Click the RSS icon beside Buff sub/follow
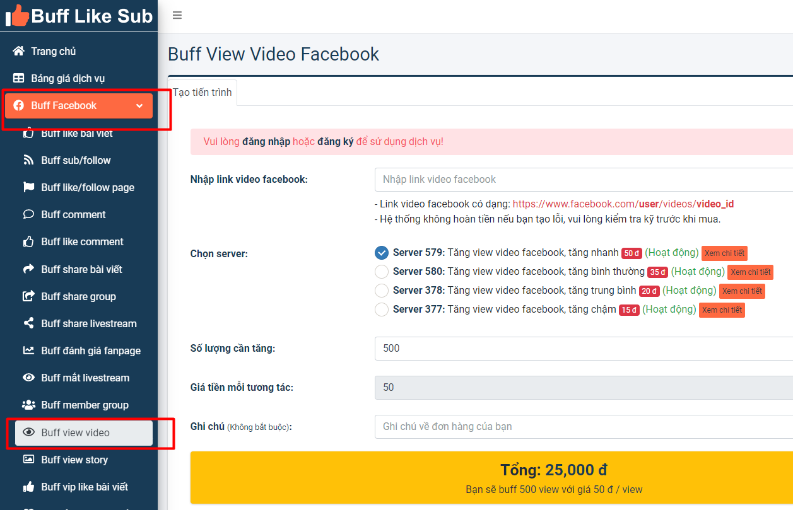The height and width of the screenshot is (510, 793). point(28,160)
